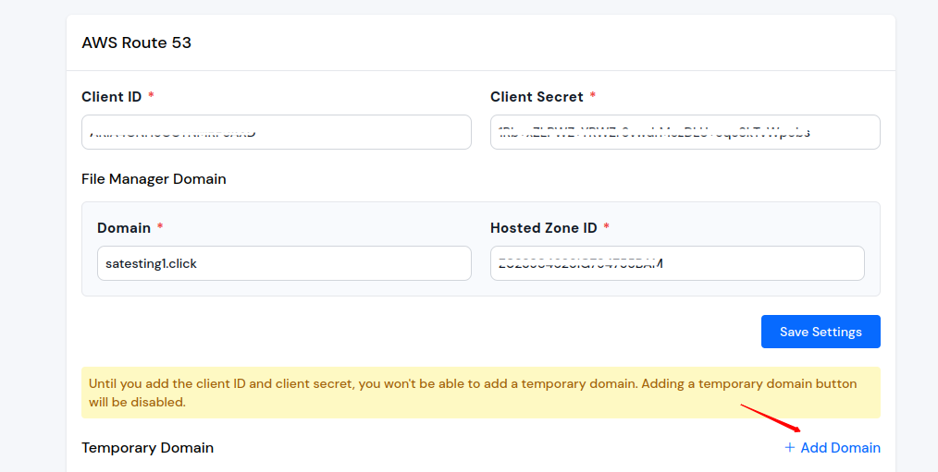Viewport: 938px width, 472px height.
Task: Click the File Manager Domain label
Action: coord(154,178)
